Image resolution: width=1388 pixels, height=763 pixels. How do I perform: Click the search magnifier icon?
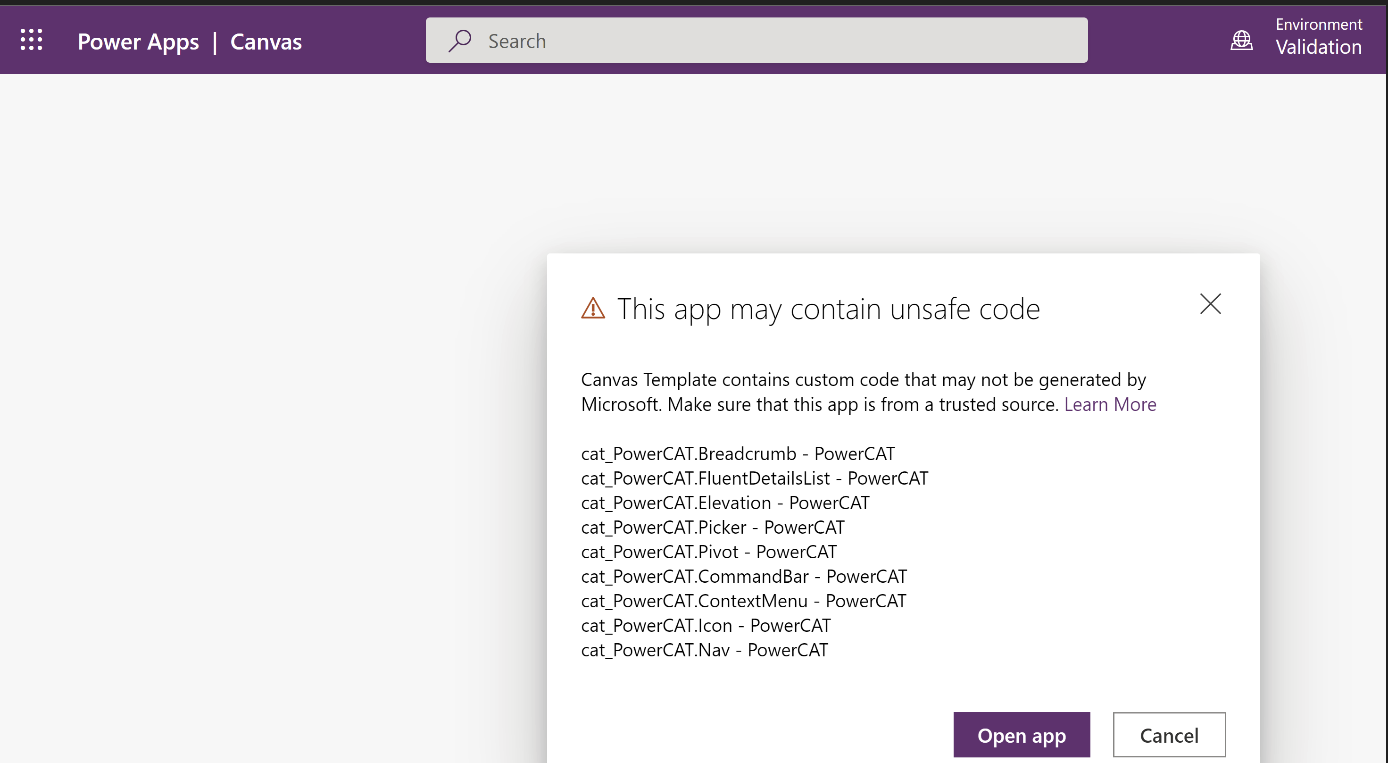460,41
